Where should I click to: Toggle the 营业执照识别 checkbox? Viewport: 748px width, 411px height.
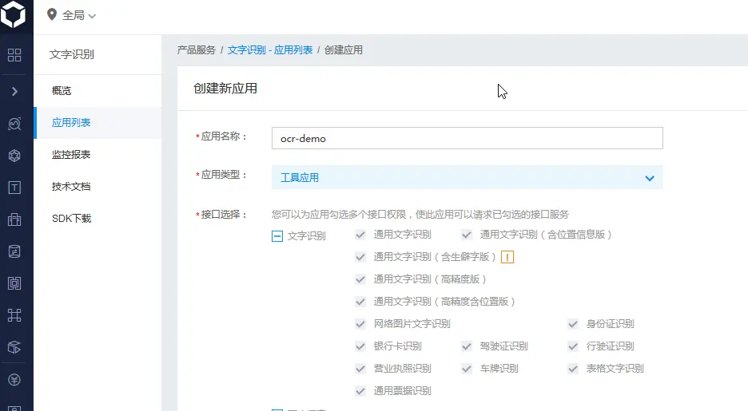coord(360,369)
